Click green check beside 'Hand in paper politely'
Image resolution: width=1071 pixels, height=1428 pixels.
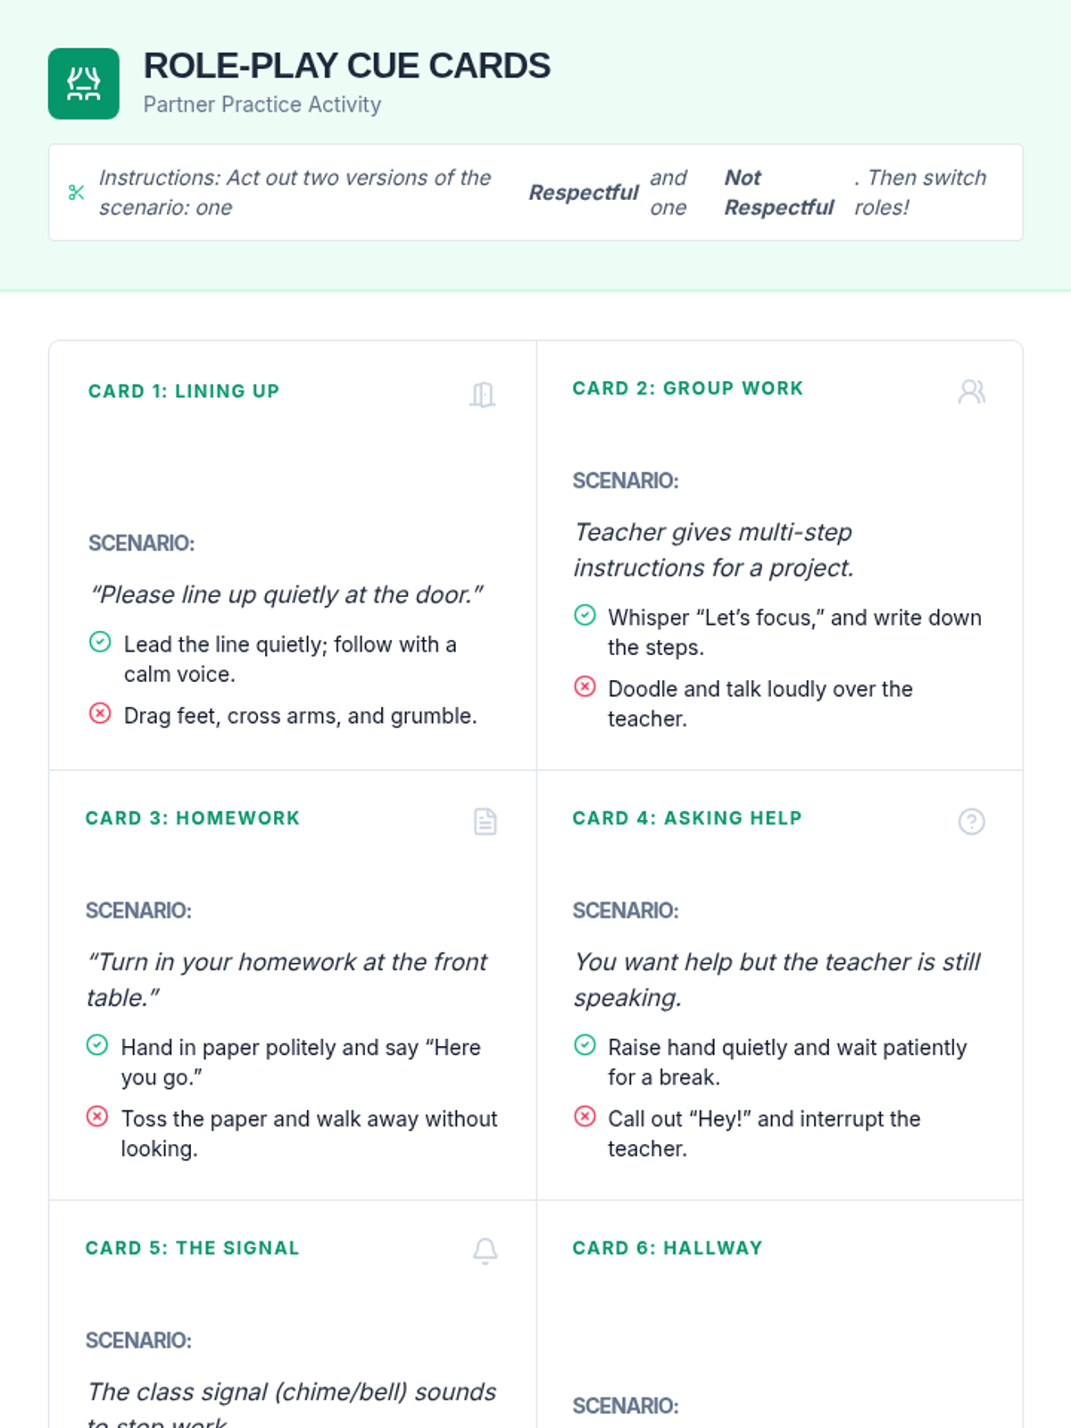97,1045
